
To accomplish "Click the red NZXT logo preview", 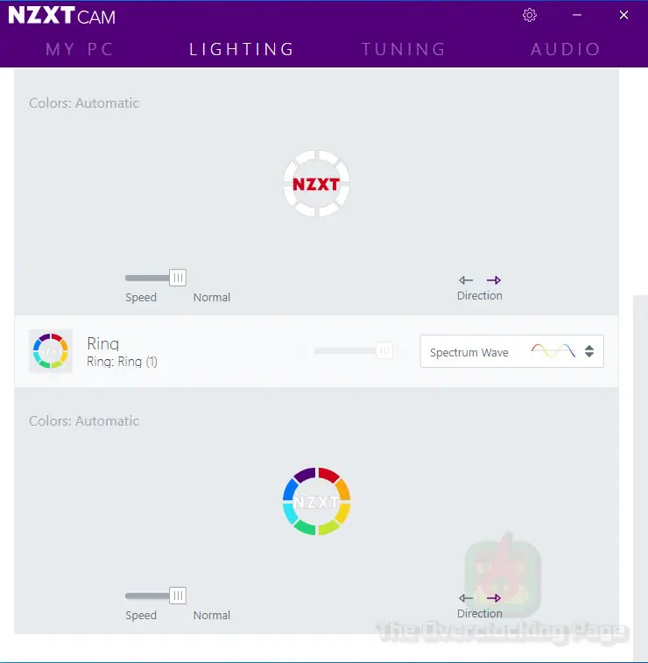I will (316, 184).
